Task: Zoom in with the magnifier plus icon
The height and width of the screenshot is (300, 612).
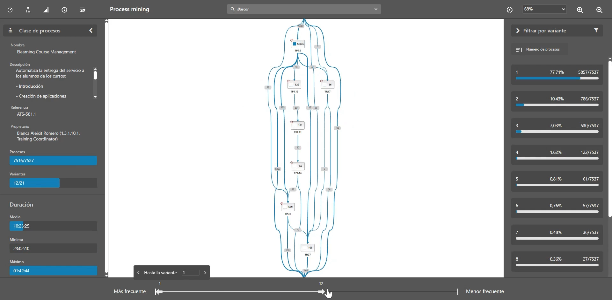Action: click(580, 10)
